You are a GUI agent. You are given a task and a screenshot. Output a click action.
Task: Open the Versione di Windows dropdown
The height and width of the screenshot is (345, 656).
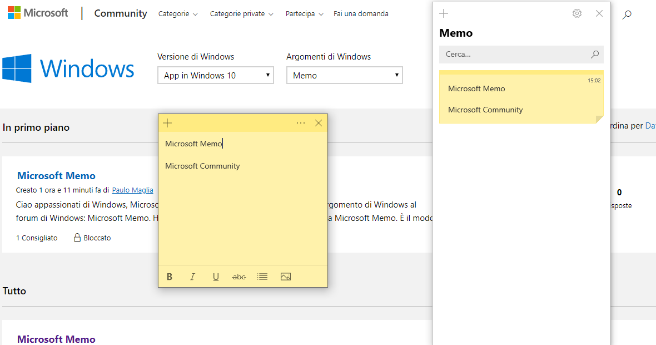[x=215, y=75]
